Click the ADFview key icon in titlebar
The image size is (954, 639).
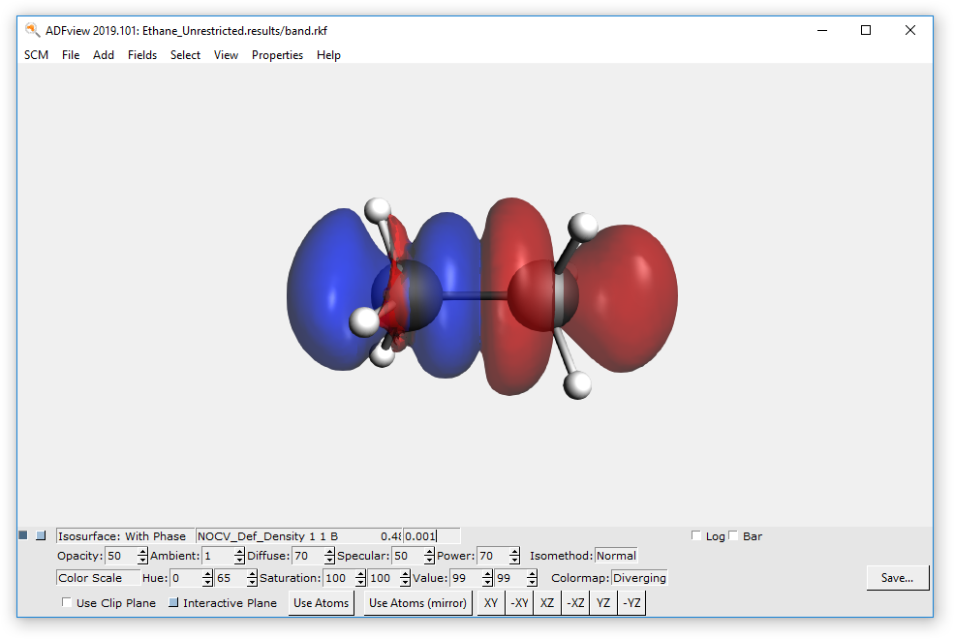[x=30, y=30]
